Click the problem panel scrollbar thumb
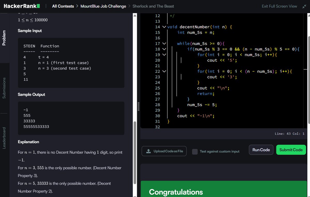Image resolution: width=310 pixels, height=197 pixels. click(x=134, y=153)
